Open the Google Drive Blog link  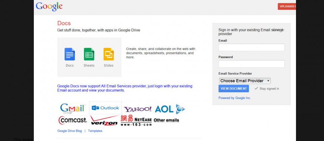70,131
